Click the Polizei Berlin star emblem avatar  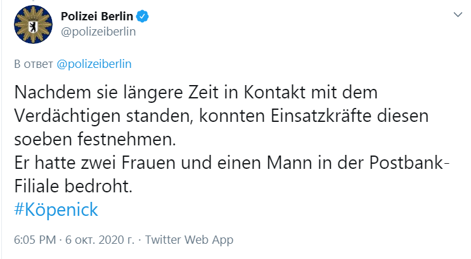coord(29,25)
